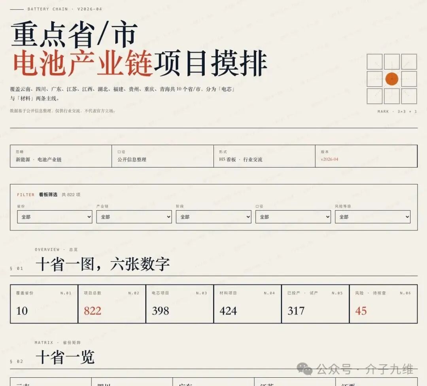Open the 阶段 filter dropdown
The image size is (427, 386).
(213, 217)
